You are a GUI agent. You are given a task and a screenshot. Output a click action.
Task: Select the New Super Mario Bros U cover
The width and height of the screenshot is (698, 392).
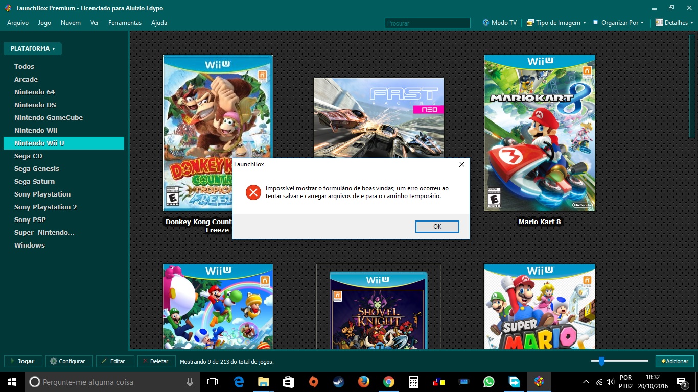(218, 306)
